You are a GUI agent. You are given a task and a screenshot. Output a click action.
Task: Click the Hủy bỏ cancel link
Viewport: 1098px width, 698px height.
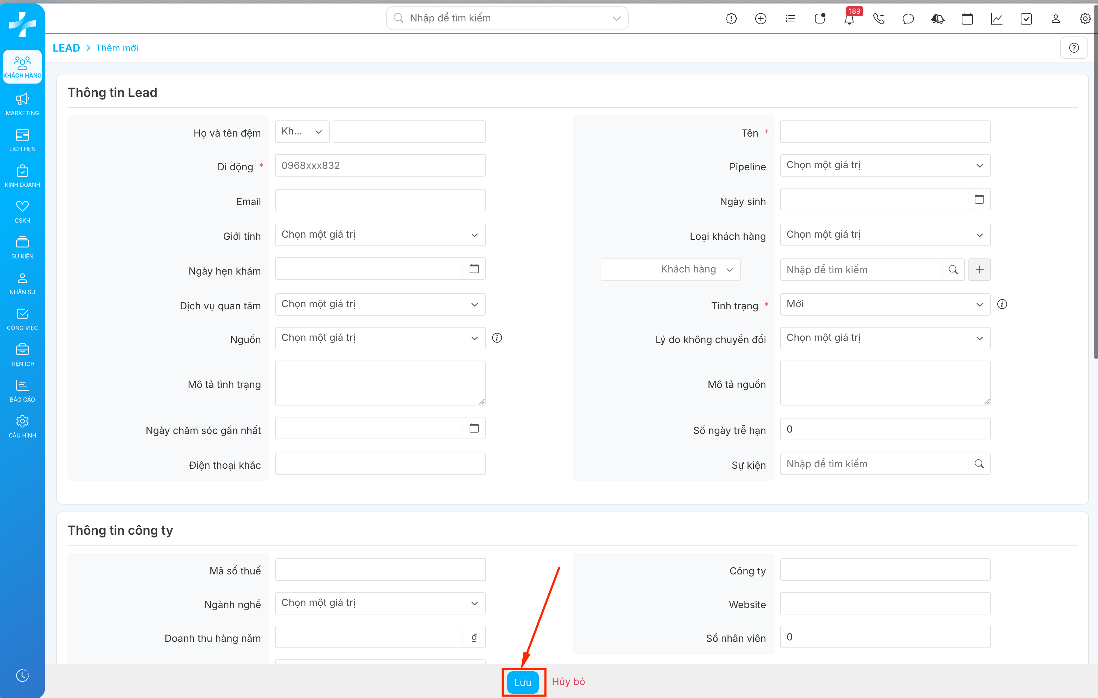click(568, 681)
